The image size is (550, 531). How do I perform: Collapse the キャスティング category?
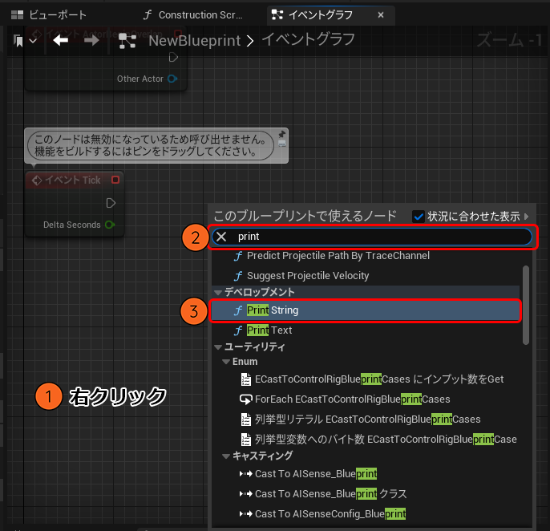[227, 456]
